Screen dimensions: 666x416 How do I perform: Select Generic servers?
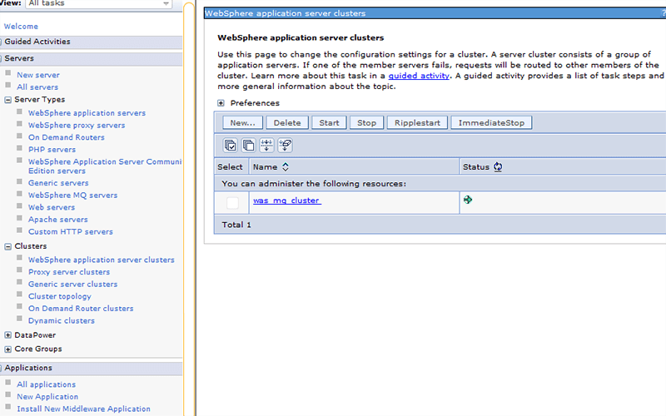pyautogui.click(x=58, y=183)
